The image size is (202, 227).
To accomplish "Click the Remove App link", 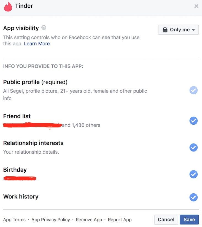I will [x=89, y=220].
